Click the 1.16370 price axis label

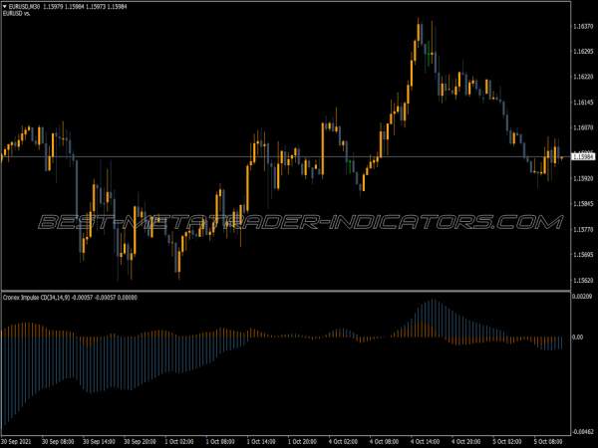tap(582, 27)
